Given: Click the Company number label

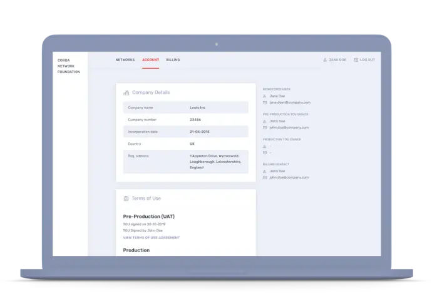Looking at the screenshot, I should point(142,120).
